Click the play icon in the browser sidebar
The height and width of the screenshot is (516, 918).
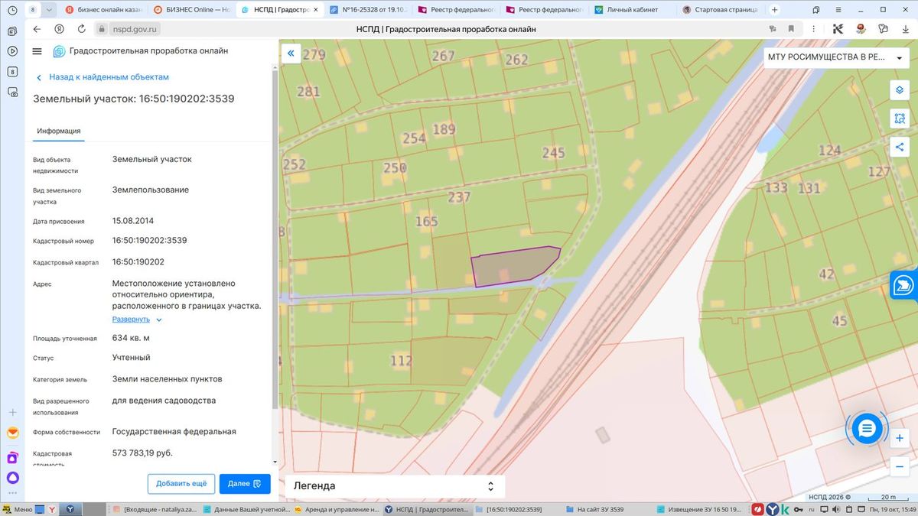click(12, 51)
